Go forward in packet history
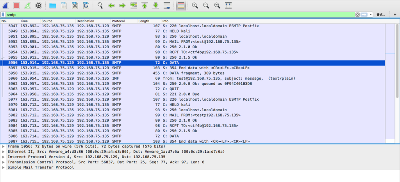 pos(122,5)
